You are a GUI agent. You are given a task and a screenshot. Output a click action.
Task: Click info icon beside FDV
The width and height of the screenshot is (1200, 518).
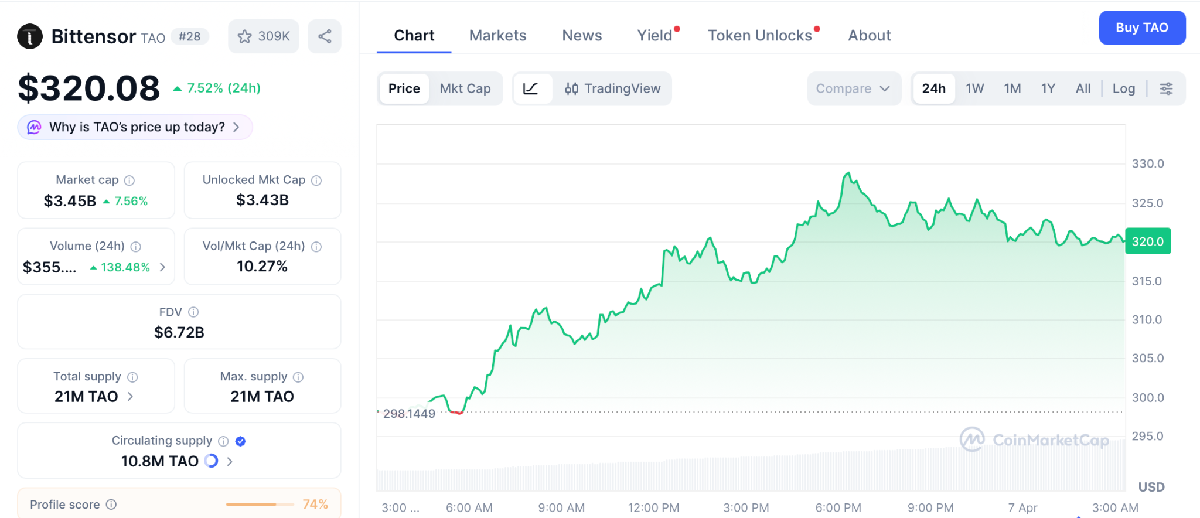pyautogui.click(x=193, y=312)
